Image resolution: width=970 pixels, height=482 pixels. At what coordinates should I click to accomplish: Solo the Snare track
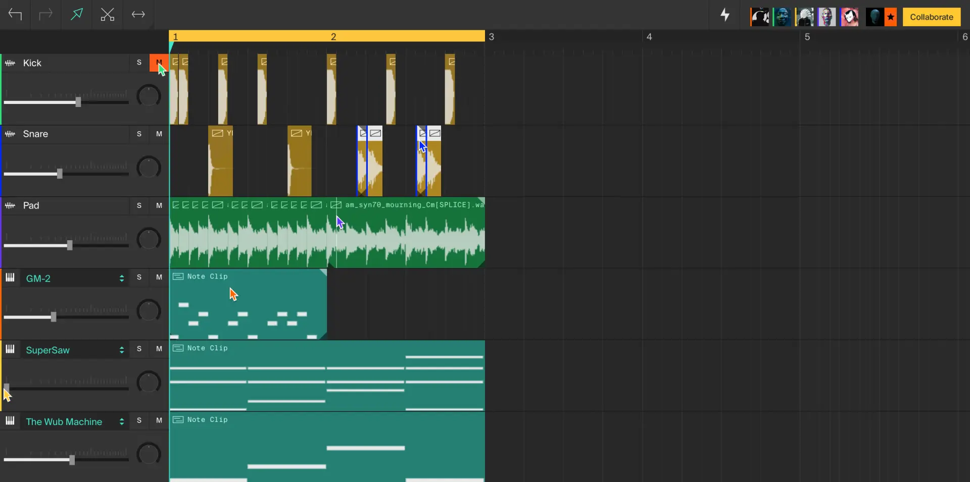tap(138, 134)
